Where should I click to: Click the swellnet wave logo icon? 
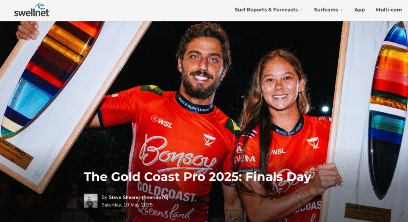point(40,7)
